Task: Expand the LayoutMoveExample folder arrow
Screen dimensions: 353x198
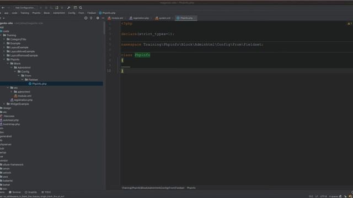Action: (4, 51)
